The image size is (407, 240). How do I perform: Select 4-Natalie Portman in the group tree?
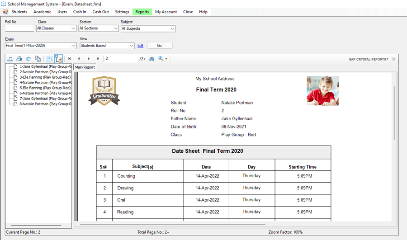click(45, 83)
